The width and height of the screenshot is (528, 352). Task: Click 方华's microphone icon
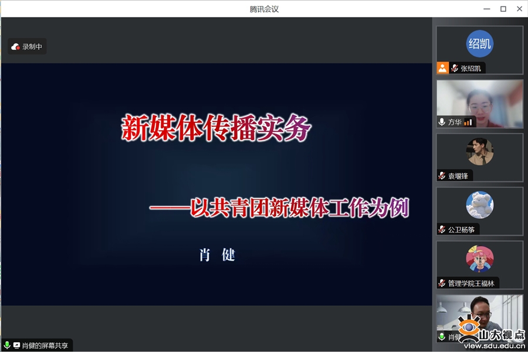coord(442,122)
